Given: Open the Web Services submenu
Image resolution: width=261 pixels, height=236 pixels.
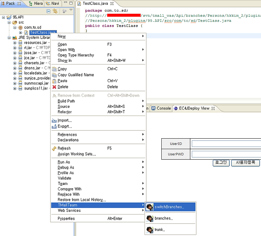Looking at the screenshot, I should point(98,210).
